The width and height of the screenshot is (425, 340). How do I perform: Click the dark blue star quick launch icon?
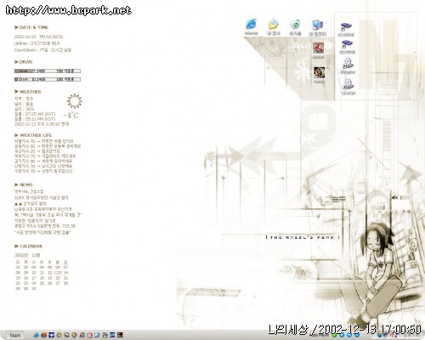(51, 335)
